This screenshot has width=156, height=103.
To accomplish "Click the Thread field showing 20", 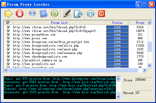I will (144, 93).
